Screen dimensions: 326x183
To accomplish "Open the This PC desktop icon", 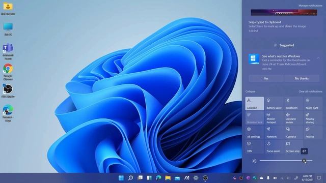I will (x=8, y=29).
